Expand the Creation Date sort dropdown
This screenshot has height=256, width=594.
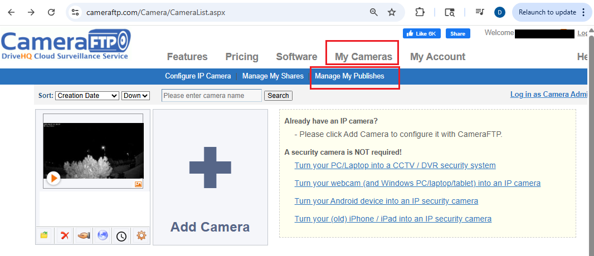(x=87, y=96)
